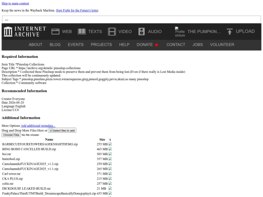Open the JOBS link
The width and height of the screenshot is (263, 197).
[x=198, y=45]
